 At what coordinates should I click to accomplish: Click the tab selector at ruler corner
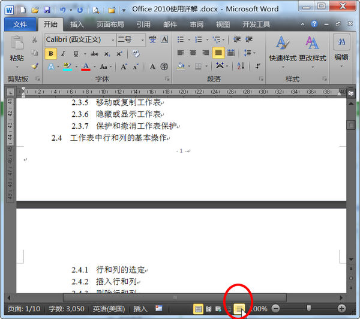tap(10, 93)
